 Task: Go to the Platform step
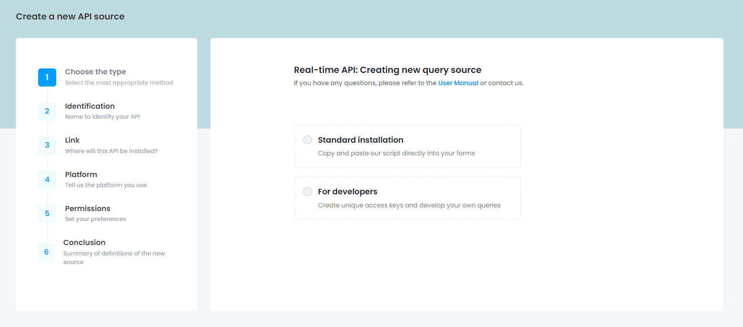click(x=81, y=174)
